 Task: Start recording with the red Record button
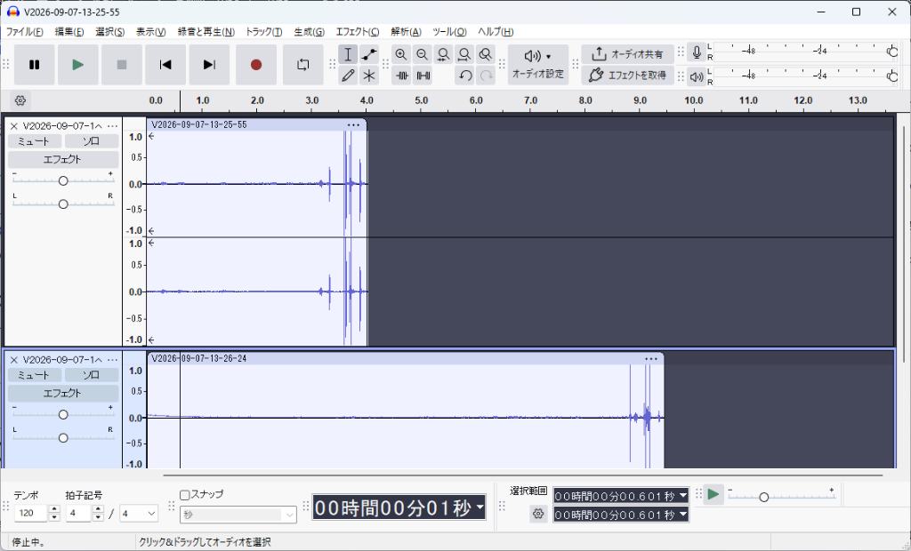[256, 65]
